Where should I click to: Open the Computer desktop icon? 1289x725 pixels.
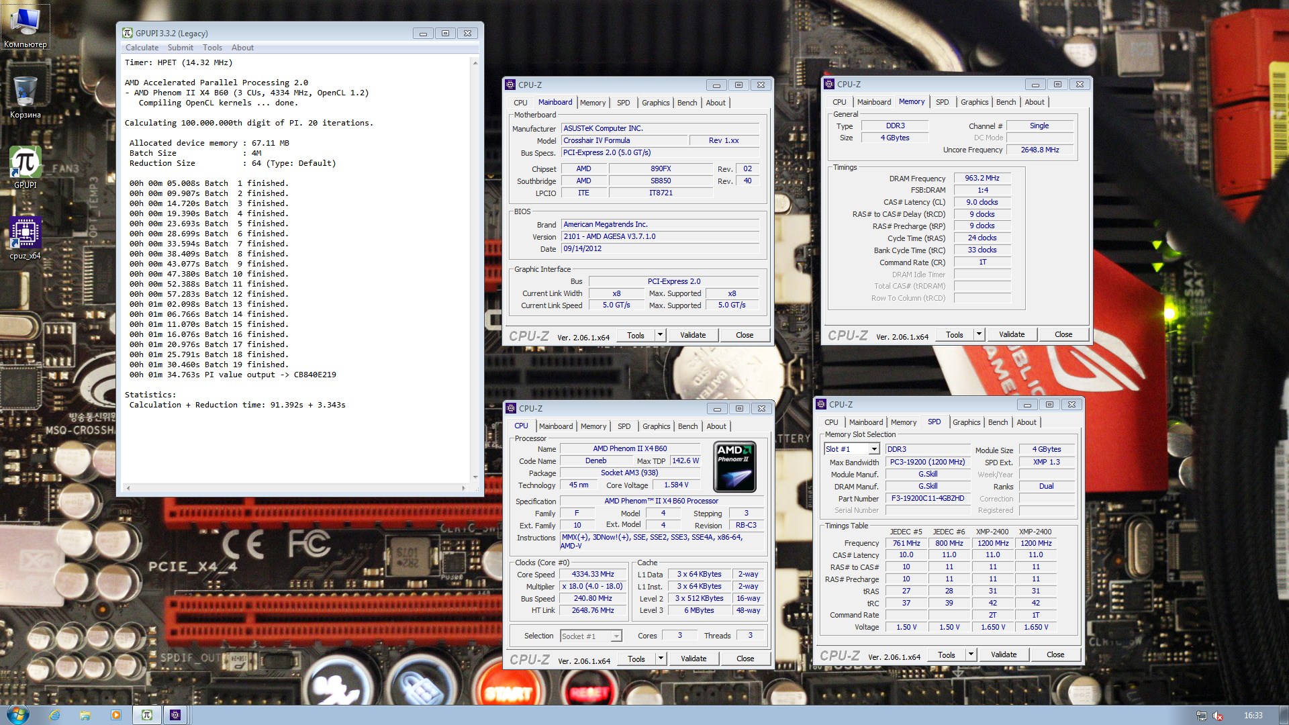[x=26, y=27]
